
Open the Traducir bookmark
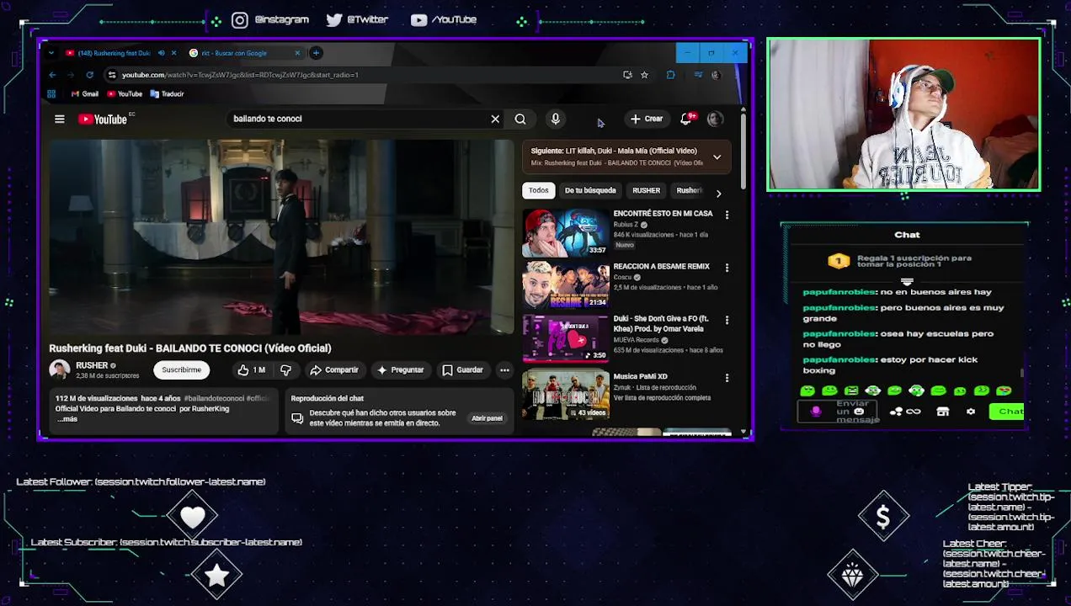167,94
